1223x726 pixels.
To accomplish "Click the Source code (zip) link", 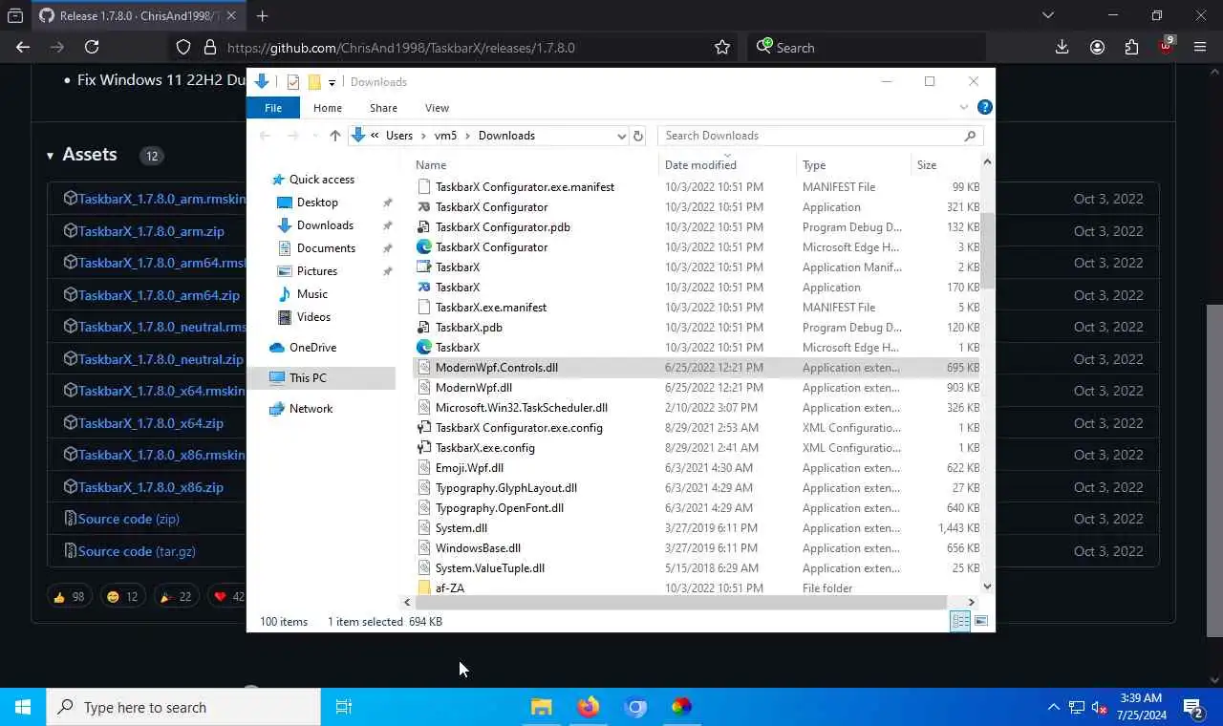I will pyautogui.click(x=128, y=519).
